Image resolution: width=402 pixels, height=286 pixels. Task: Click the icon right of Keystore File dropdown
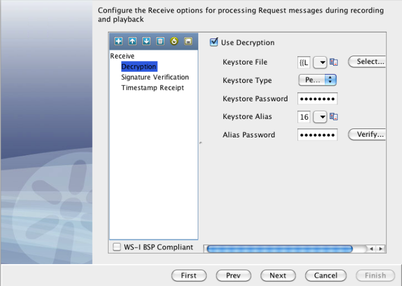click(x=334, y=62)
